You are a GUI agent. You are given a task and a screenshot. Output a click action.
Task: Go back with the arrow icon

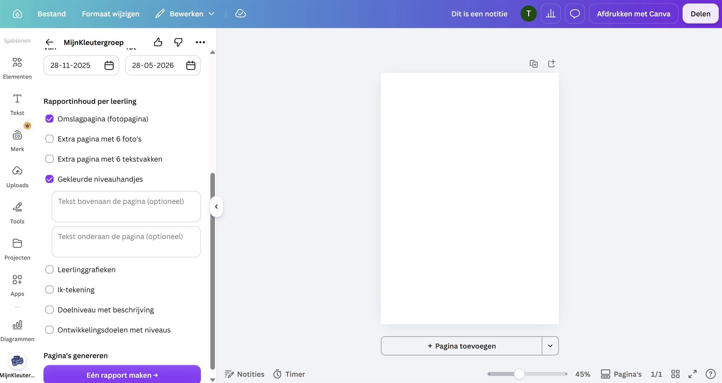point(49,42)
